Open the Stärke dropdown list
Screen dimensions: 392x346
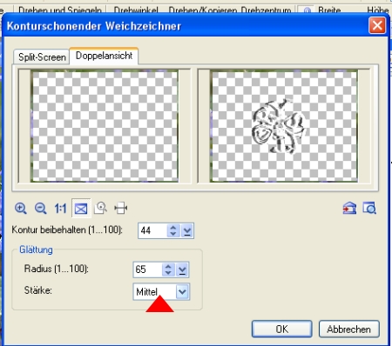pyautogui.click(x=182, y=291)
